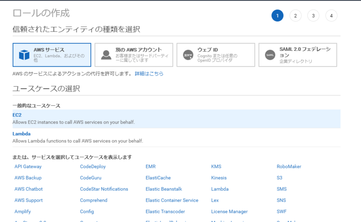The height and width of the screenshot is (222, 361).
Task: Select Elastic Transcoder service
Action: [x=165, y=212]
